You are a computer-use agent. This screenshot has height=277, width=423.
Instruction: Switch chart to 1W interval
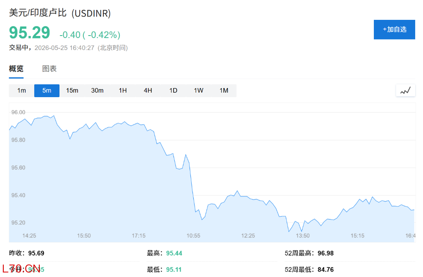point(199,91)
